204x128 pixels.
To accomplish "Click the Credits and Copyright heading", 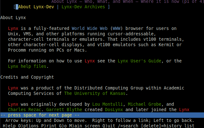I will (27, 77).
